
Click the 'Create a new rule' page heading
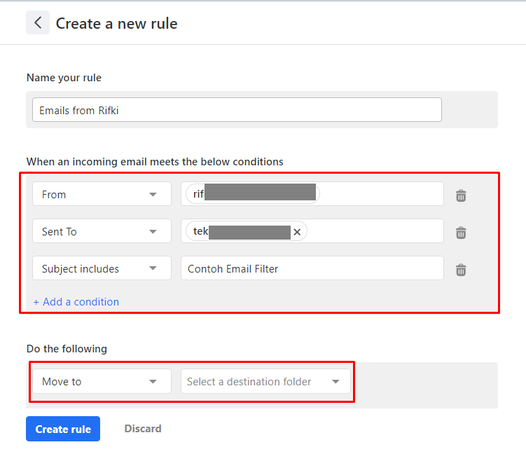click(x=116, y=24)
